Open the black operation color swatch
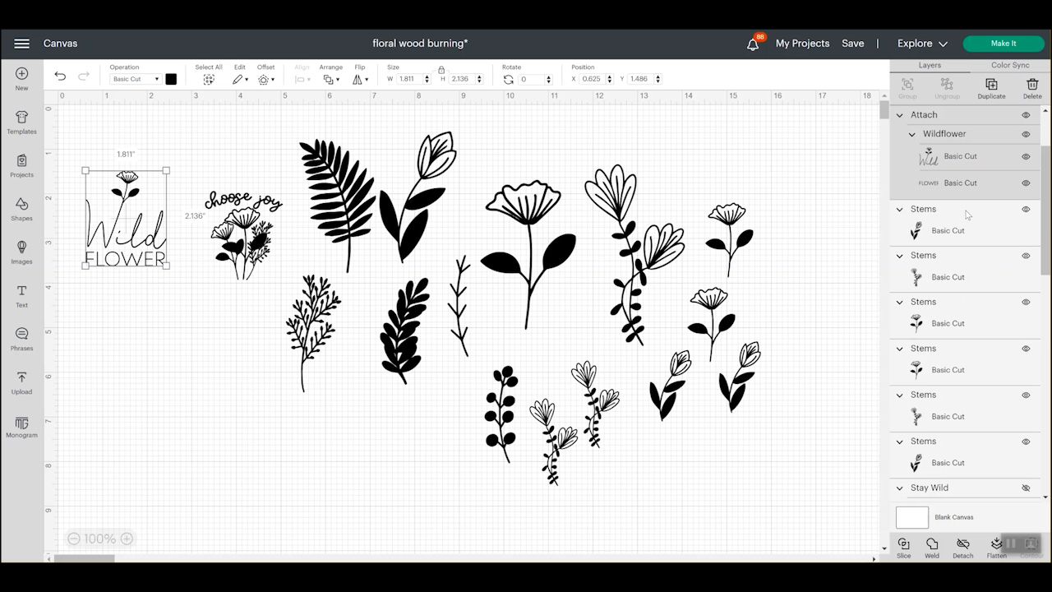1052x592 pixels. (x=171, y=79)
